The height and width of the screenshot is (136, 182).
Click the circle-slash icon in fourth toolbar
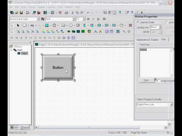click(129, 31)
